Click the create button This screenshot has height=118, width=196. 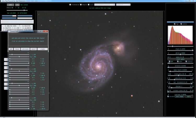point(43,49)
